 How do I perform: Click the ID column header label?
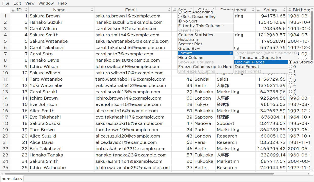19,10
